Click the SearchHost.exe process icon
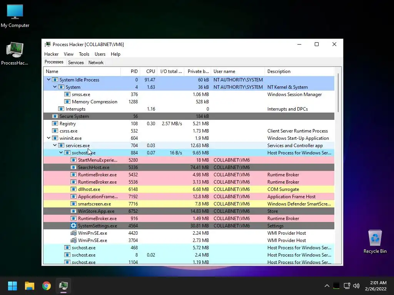This screenshot has width=394, height=295. 73,167
